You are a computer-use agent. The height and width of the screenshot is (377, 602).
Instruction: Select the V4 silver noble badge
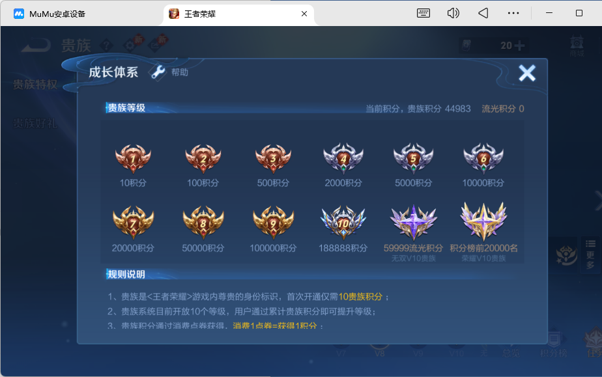[x=343, y=158]
